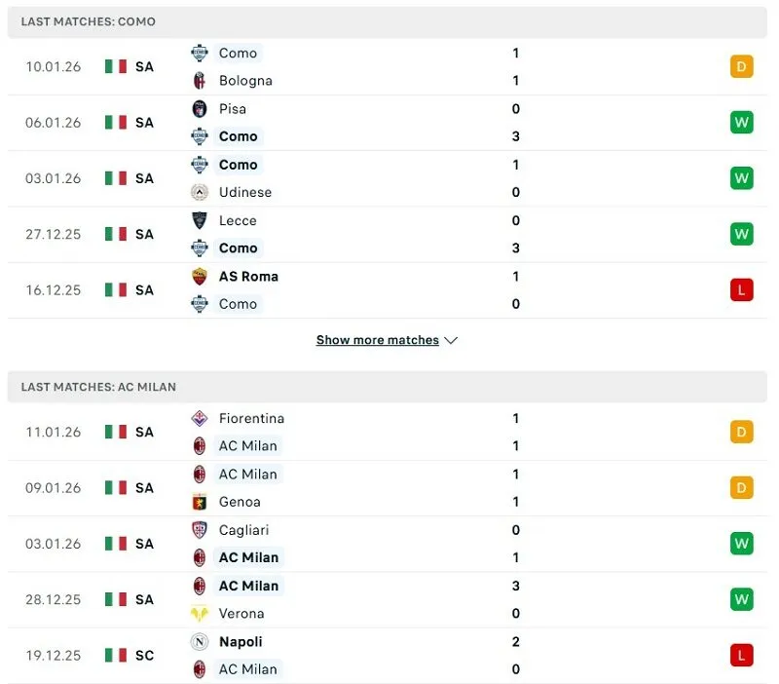Viewport: 779px width, 684px height.
Task: Open the SC competition label on 19.12.25 row
Action: [144, 656]
